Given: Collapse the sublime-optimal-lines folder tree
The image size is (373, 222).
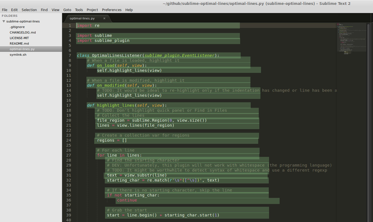Looking at the screenshot, I should pos(4,21).
